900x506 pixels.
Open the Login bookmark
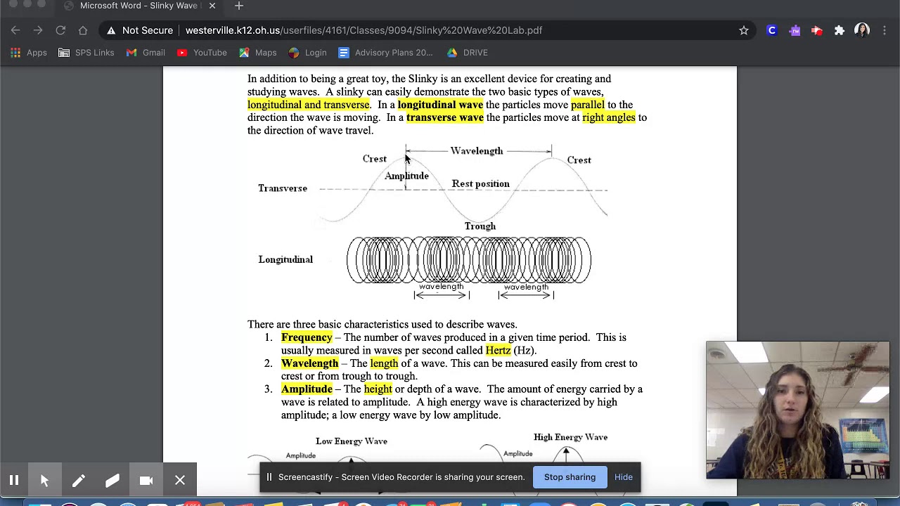(x=307, y=53)
